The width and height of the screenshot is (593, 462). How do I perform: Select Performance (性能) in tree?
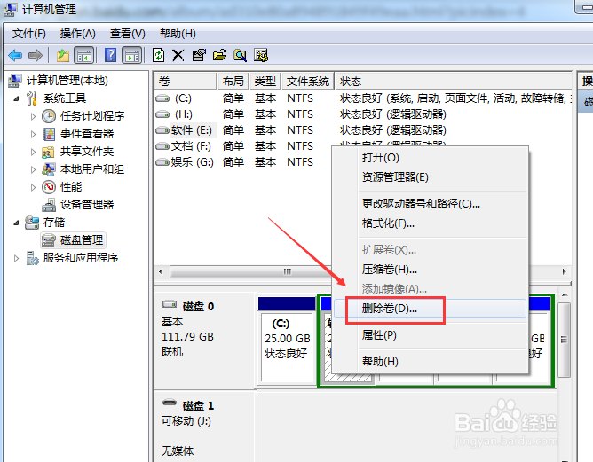coord(71,186)
